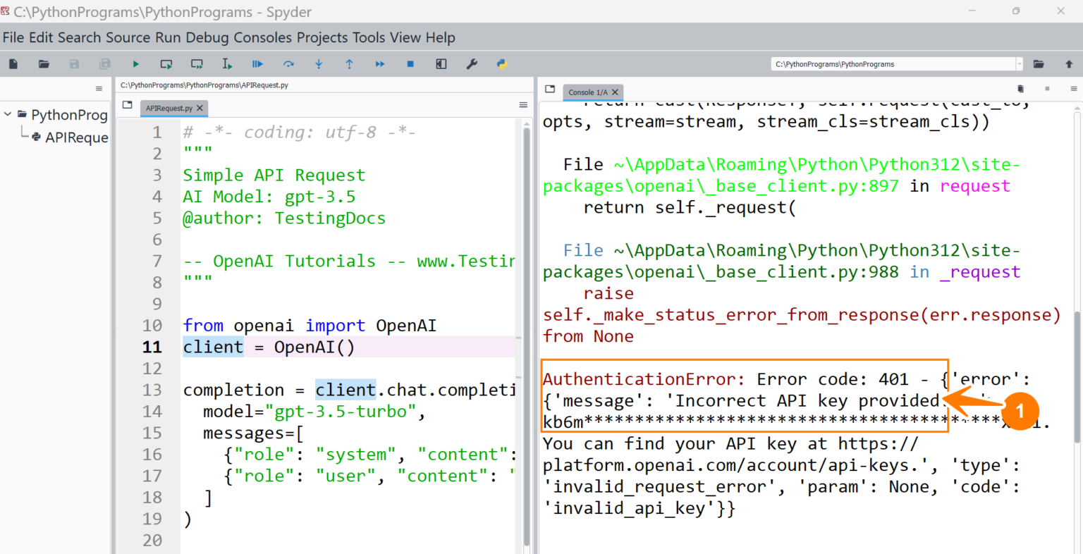Click the New file icon in toolbar
1083x554 pixels.
click(13, 64)
